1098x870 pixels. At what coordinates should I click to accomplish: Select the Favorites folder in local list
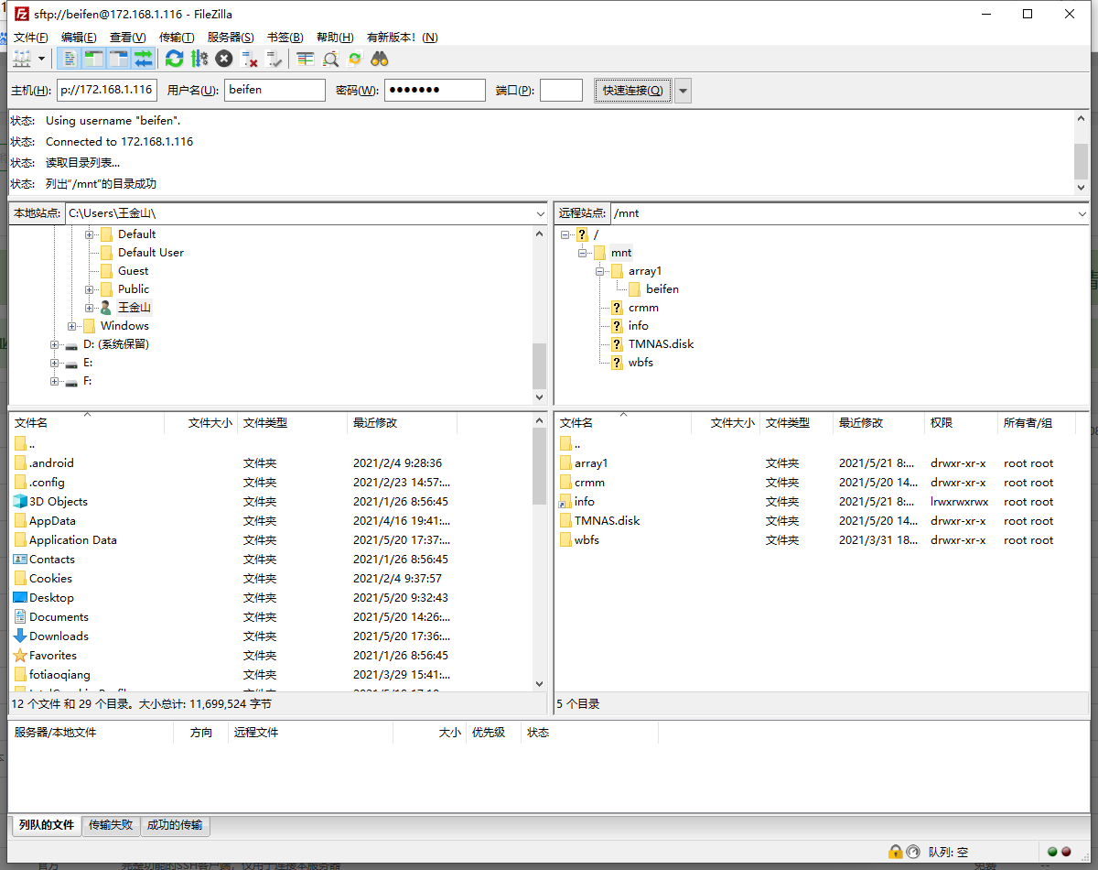(x=53, y=656)
